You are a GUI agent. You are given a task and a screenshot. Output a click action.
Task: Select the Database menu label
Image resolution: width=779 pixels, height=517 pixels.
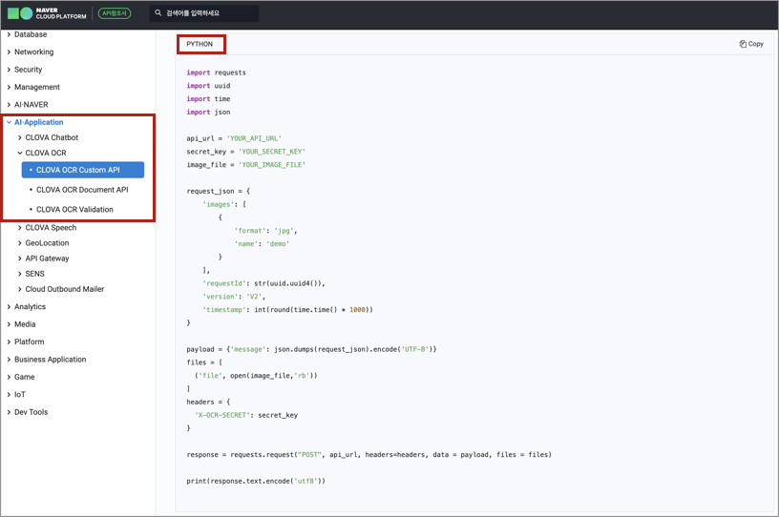[31, 34]
